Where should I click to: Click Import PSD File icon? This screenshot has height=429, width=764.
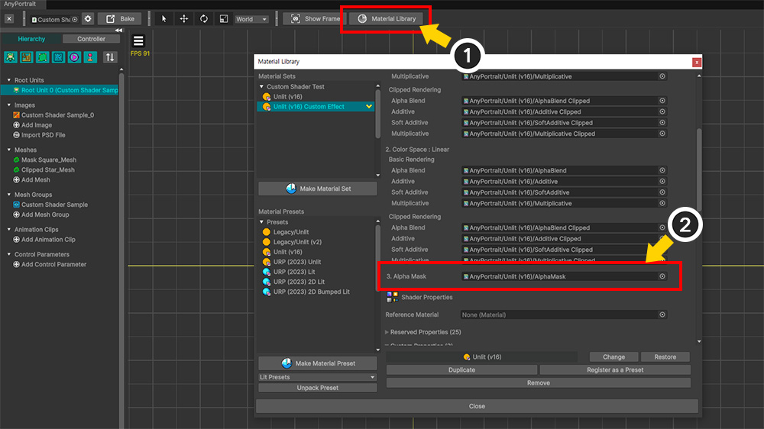[x=16, y=135]
